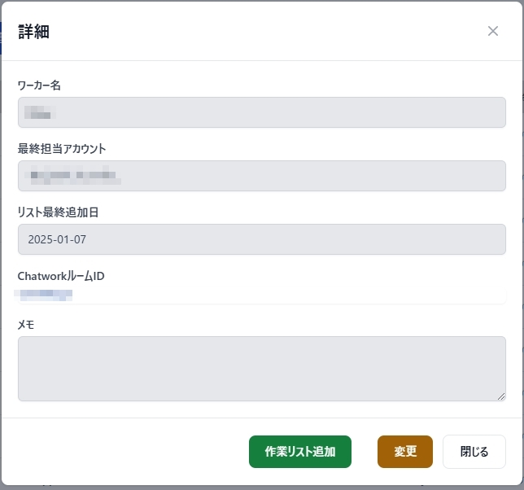Screen dimensions: 524x490
Task: Click the ワーカー名 label
Action: click(x=46, y=84)
